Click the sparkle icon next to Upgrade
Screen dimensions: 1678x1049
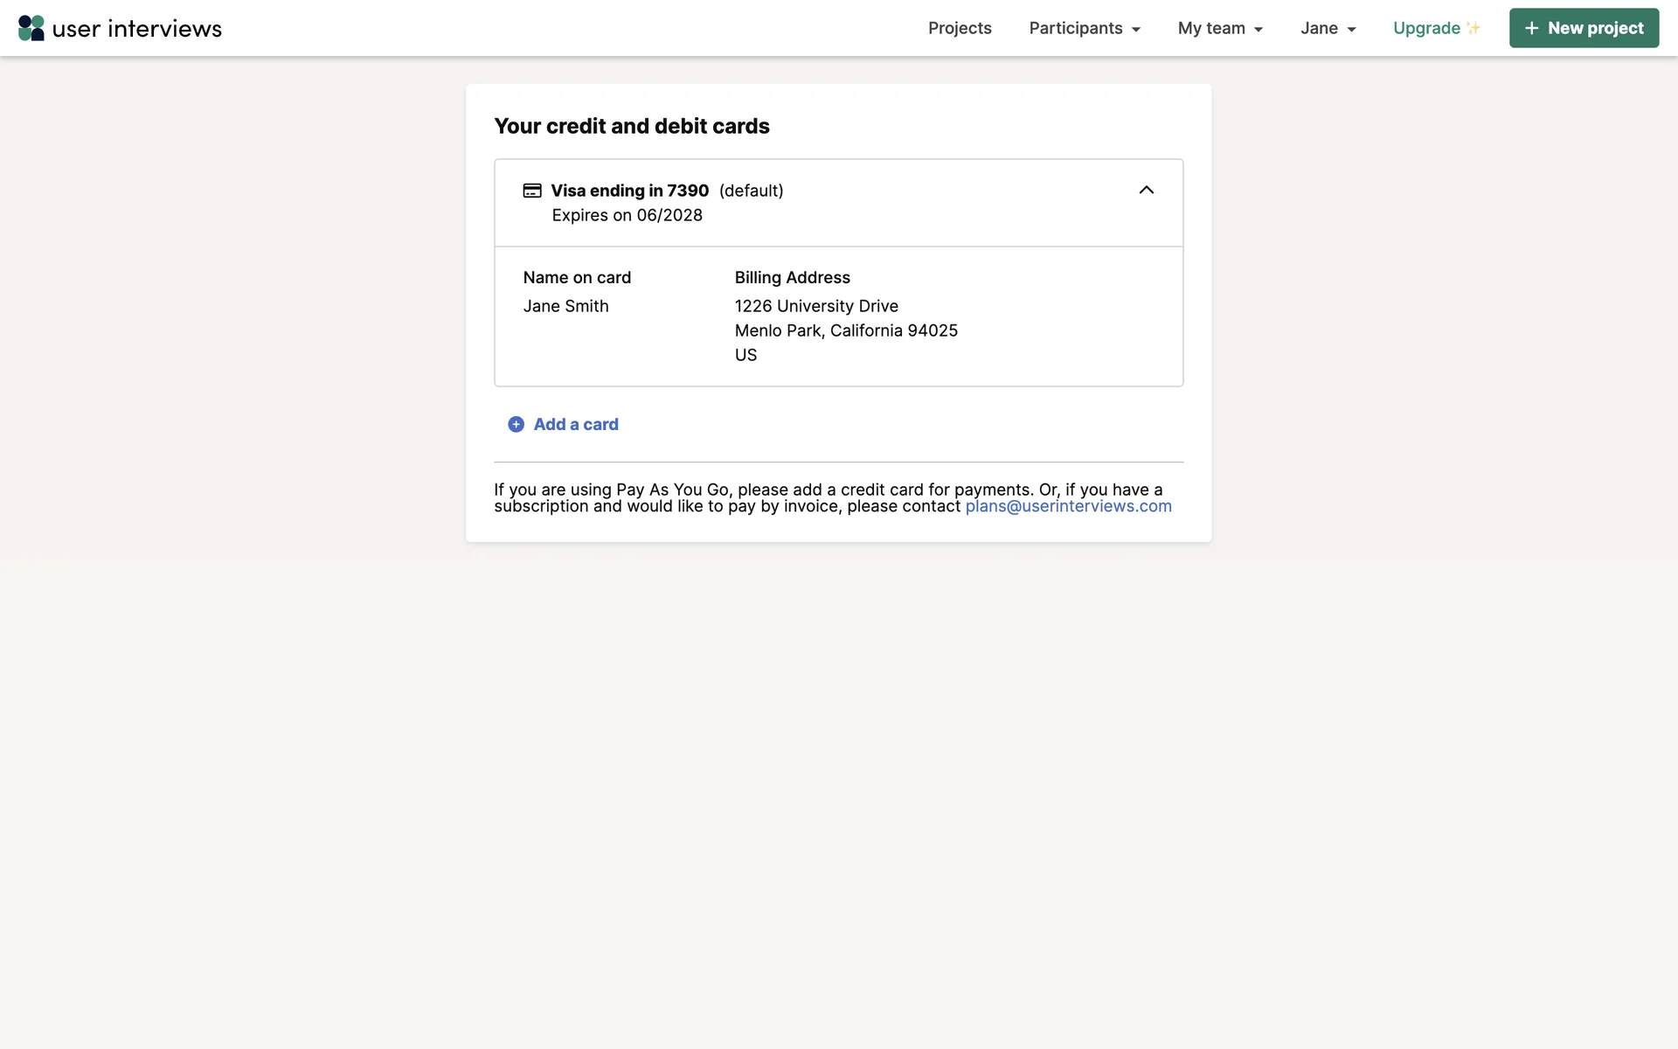click(1473, 28)
